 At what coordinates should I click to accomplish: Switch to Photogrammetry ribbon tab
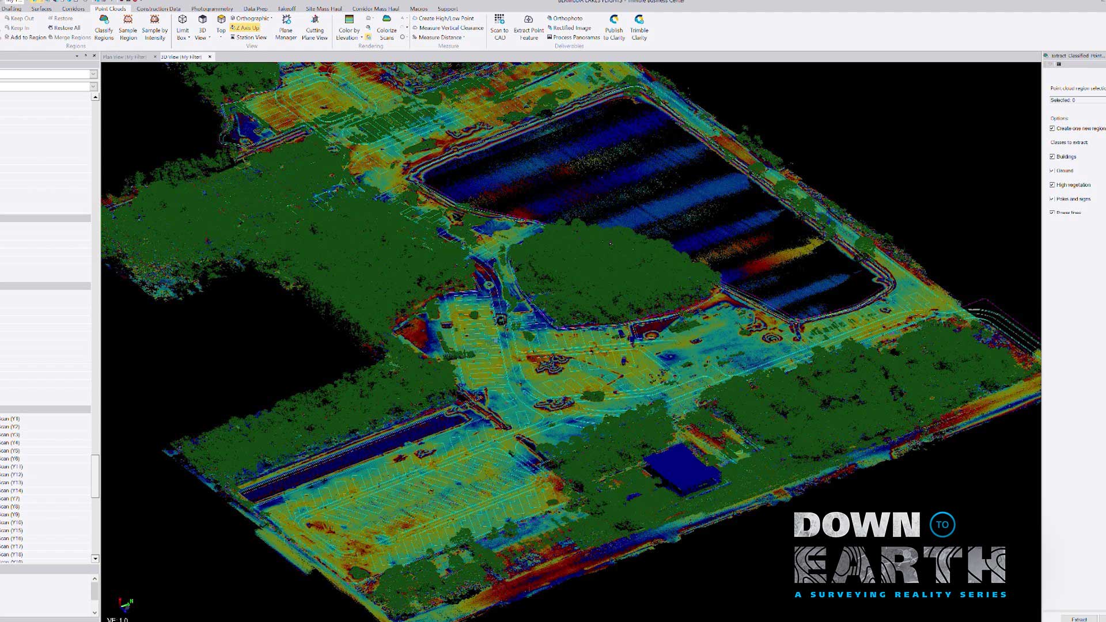click(x=212, y=9)
